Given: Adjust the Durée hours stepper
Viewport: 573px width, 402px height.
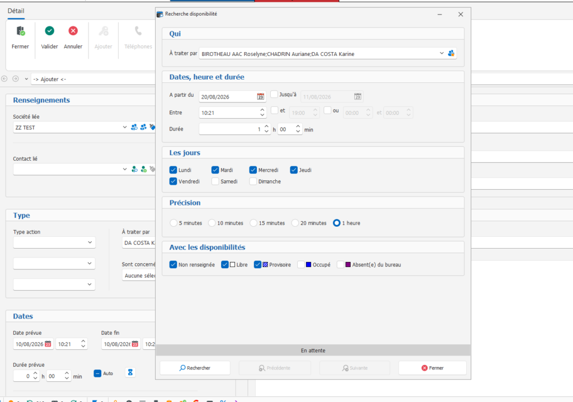Looking at the screenshot, I should tap(266, 129).
